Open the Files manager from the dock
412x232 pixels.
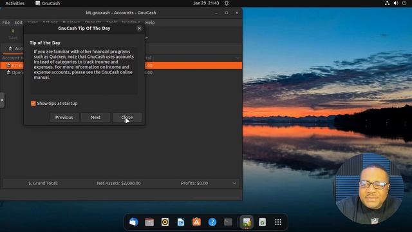(149, 222)
